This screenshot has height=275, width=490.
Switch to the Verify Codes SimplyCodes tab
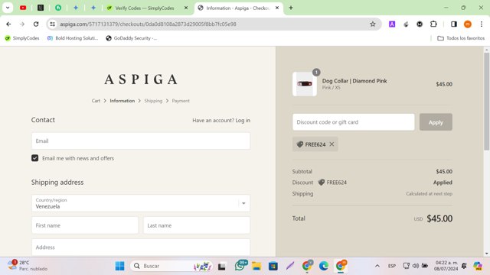[145, 8]
